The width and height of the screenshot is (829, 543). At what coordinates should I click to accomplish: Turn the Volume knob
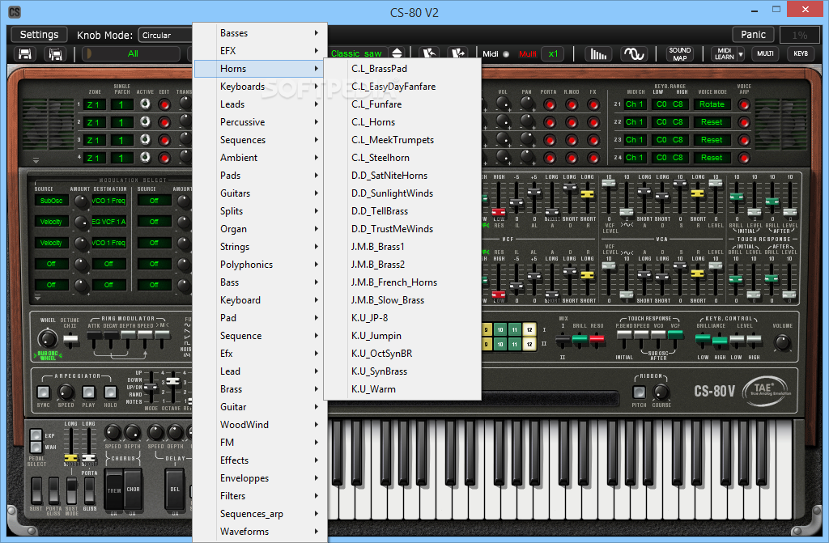[x=783, y=342]
